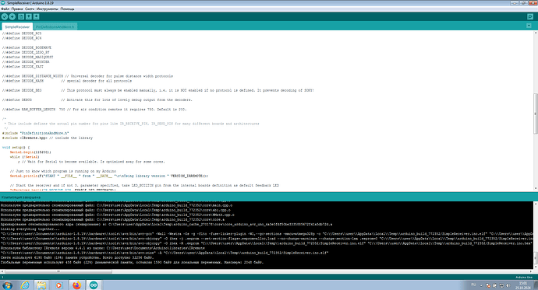Click the 'Arduino Uno' board label in footer
538x290 pixels.
[x=524, y=278]
